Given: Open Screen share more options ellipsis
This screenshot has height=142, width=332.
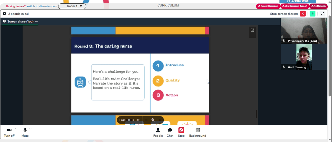Looking at the screenshot, I should point(36,21).
